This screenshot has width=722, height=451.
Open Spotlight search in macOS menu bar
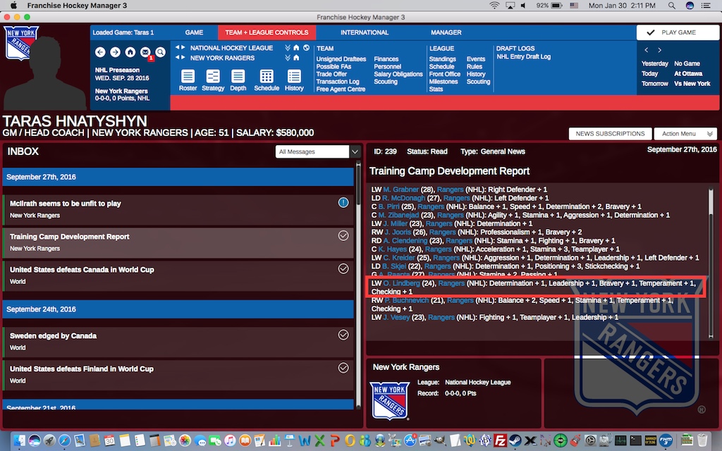coord(672,6)
